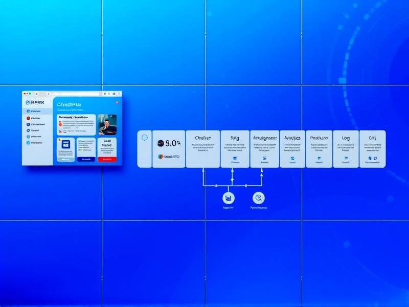Click the light blue button under the image card
409x307 pixels.
(65, 159)
